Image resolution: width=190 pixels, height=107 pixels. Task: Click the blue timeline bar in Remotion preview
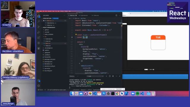155,77
